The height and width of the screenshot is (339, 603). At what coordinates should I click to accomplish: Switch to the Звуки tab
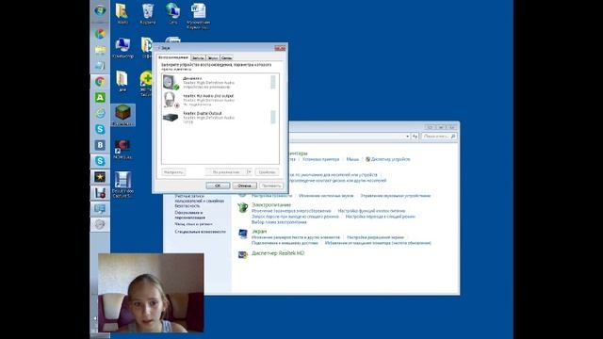tap(213, 58)
